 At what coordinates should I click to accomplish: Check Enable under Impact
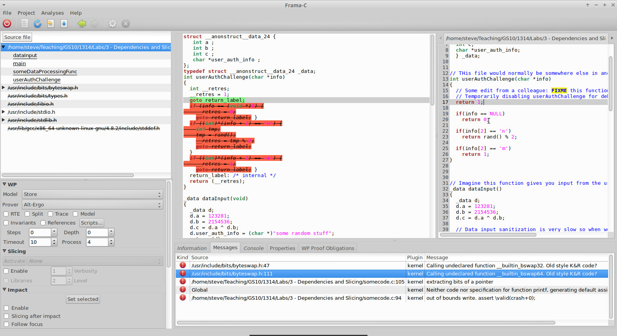7,308
